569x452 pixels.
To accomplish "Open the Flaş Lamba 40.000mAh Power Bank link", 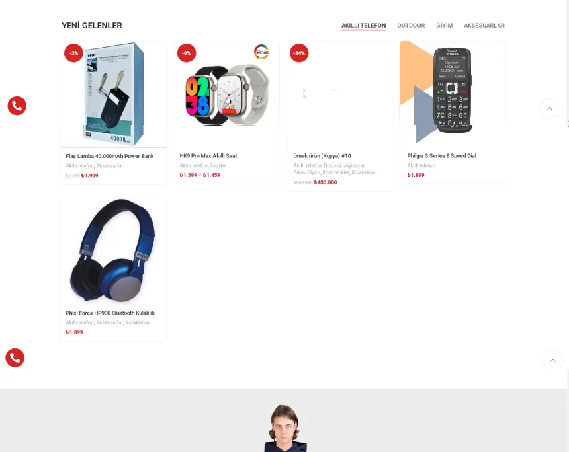I will [x=110, y=156].
